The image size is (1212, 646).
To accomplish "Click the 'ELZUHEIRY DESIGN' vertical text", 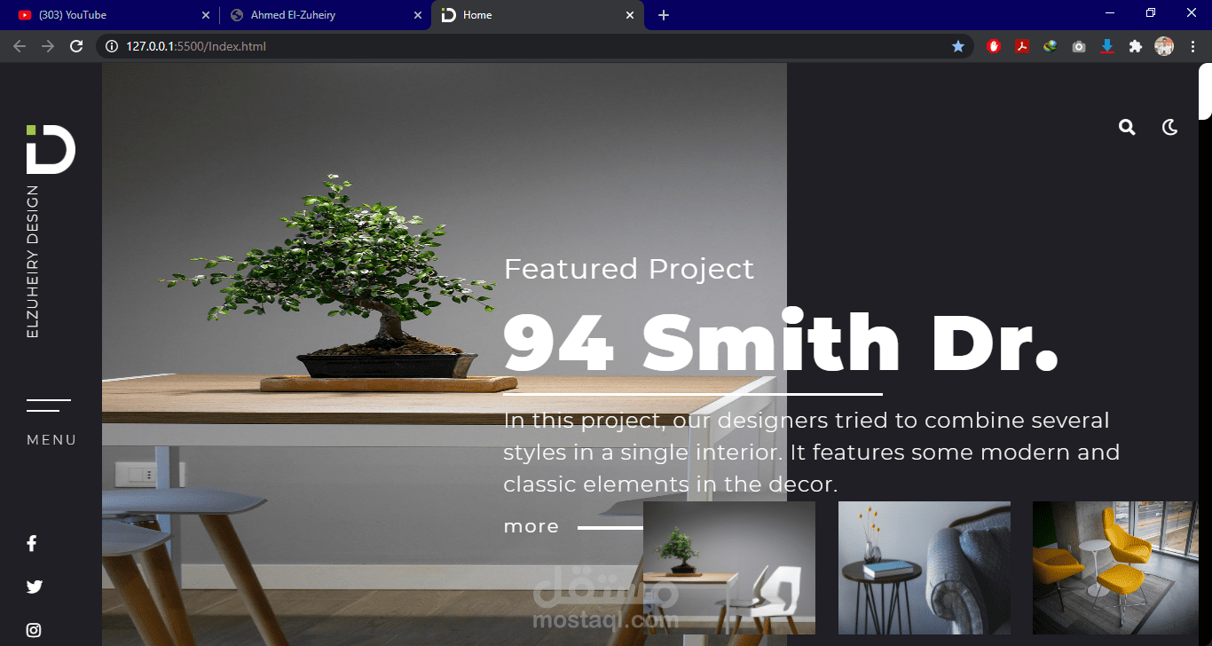I will (x=33, y=262).
